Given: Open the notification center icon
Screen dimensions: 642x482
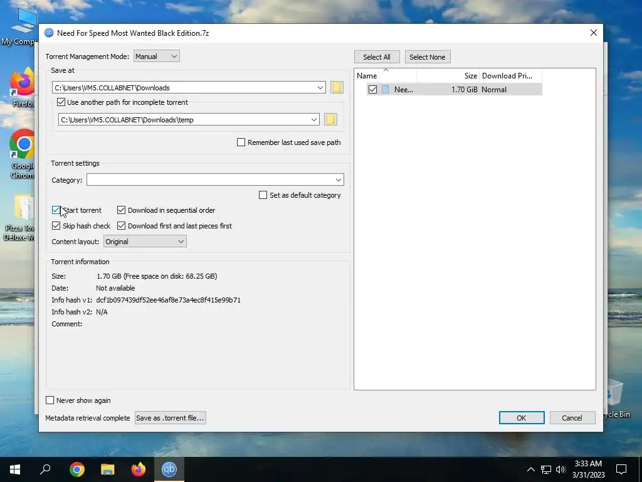Looking at the screenshot, I should pos(621,469).
